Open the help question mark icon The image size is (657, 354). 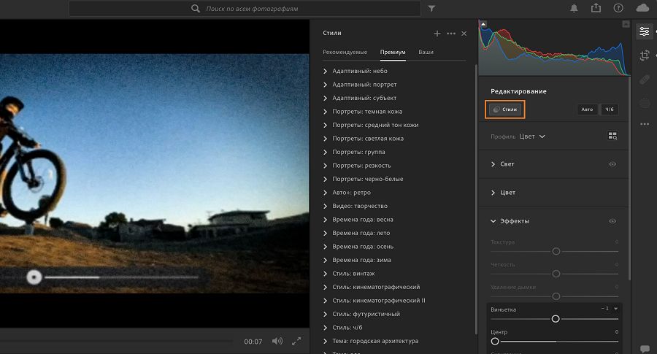point(618,8)
